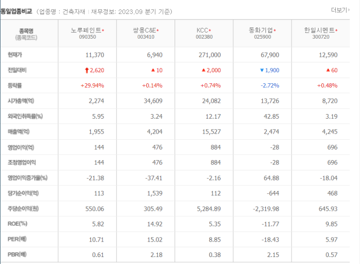This screenshot has width=360, height=264.
Task: Click the 조정영업이익 row label
Action: 22,162
